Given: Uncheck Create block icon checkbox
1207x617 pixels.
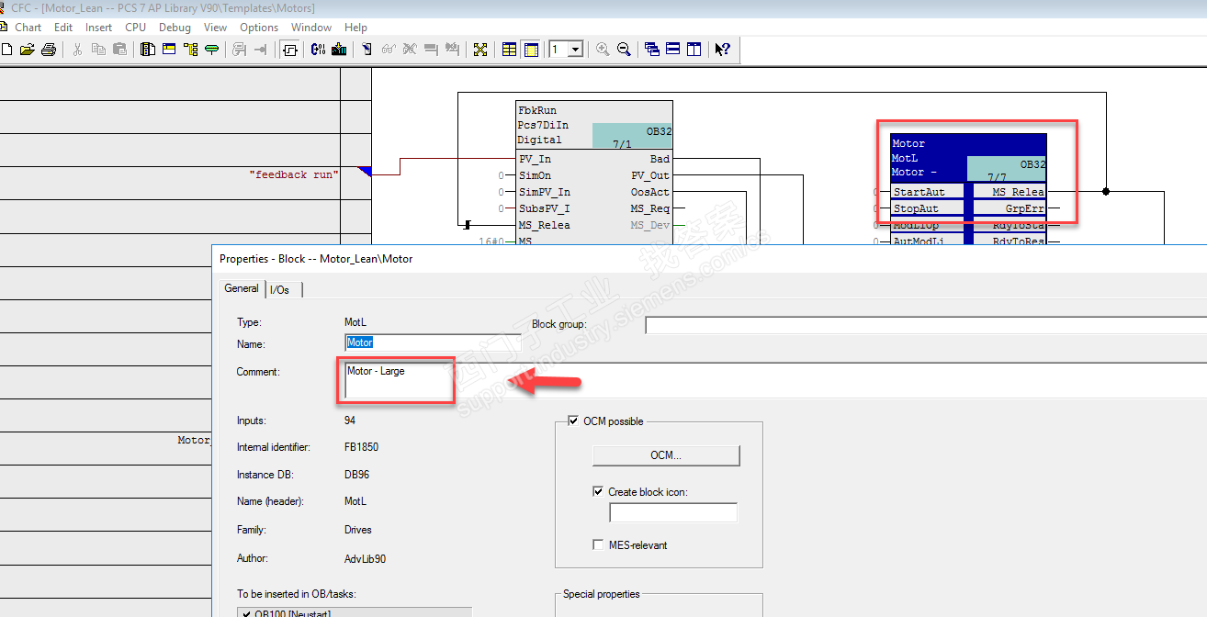Looking at the screenshot, I should [x=598, y=492].
